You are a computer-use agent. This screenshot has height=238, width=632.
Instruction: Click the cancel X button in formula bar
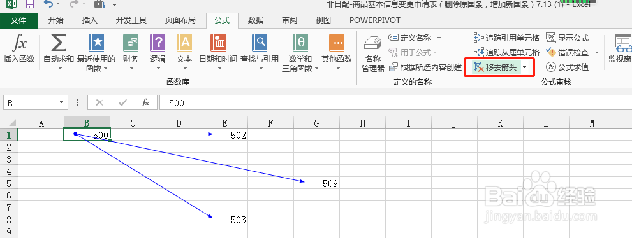(99, 103)
